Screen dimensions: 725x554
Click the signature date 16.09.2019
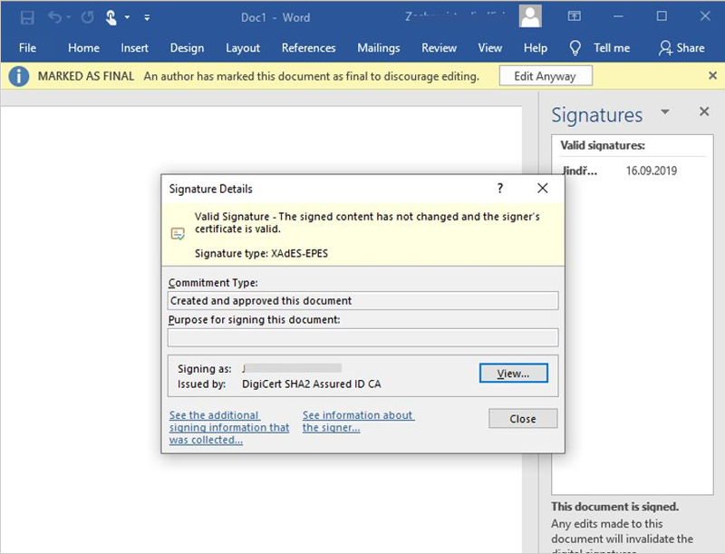click(x=651, y=170)
